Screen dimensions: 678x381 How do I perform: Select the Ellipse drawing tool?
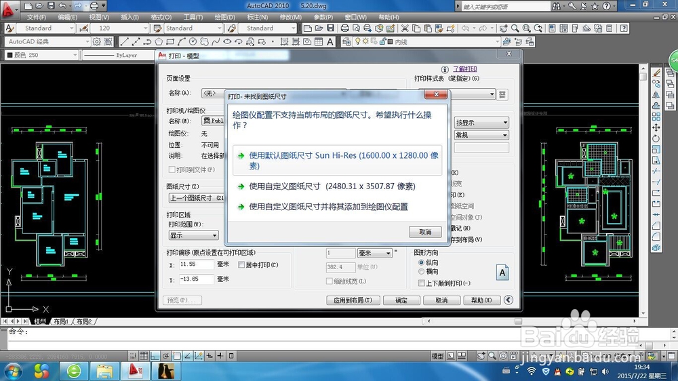coord(227,41)
